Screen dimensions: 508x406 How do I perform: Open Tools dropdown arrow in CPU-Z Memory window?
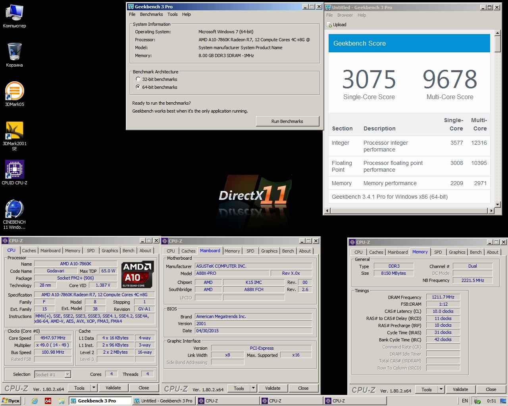click(441, 389)
